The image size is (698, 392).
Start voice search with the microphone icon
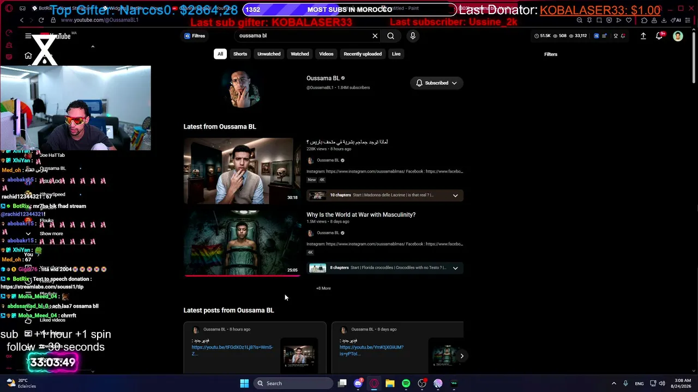(413, 36)
